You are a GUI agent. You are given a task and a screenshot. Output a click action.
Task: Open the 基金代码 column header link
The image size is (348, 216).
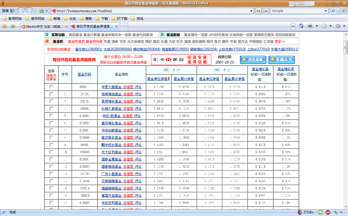pos(84,74)
